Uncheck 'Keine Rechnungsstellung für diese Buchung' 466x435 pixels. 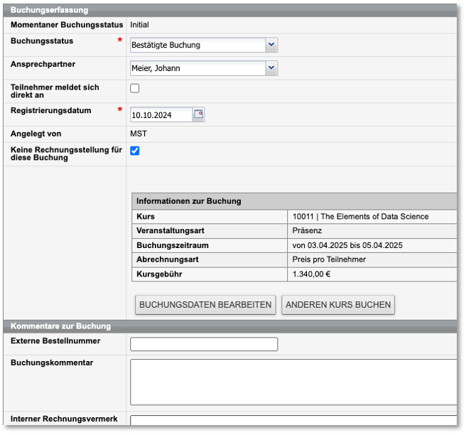click(135, 151)
